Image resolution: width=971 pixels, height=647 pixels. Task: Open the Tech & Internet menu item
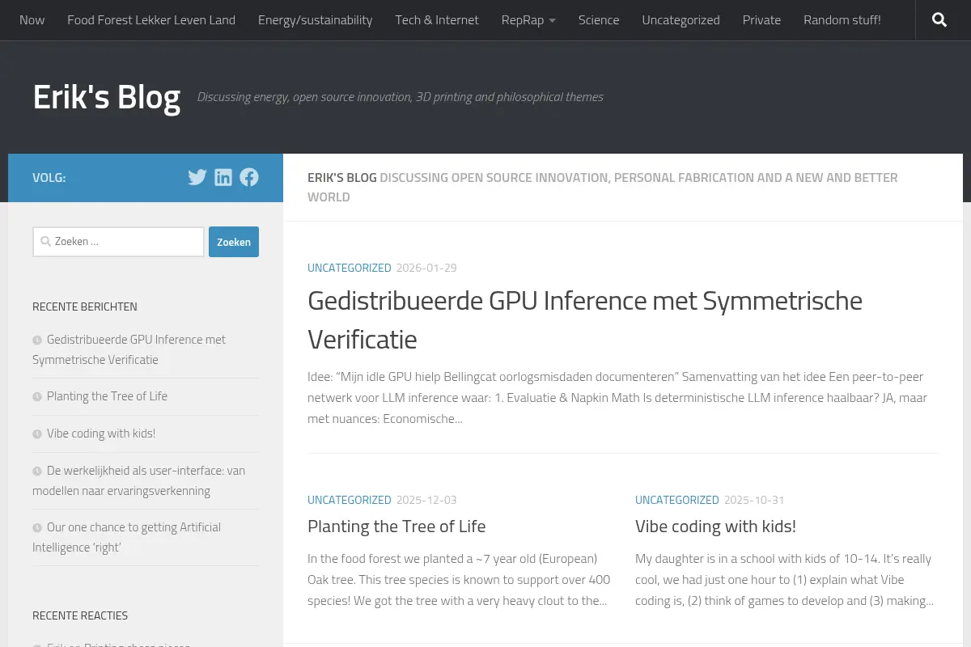coord(437,20)
